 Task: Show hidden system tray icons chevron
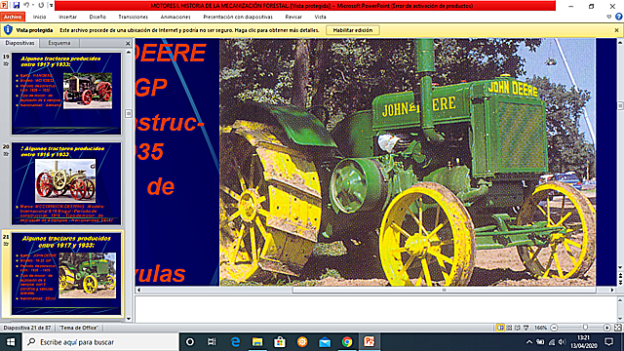[528, 342]
